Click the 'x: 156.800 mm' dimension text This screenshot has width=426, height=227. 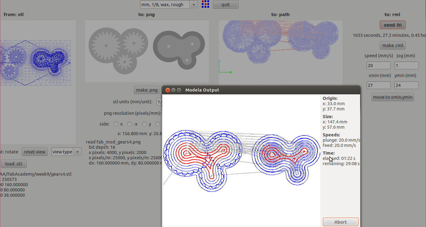[x=132, y=134]
